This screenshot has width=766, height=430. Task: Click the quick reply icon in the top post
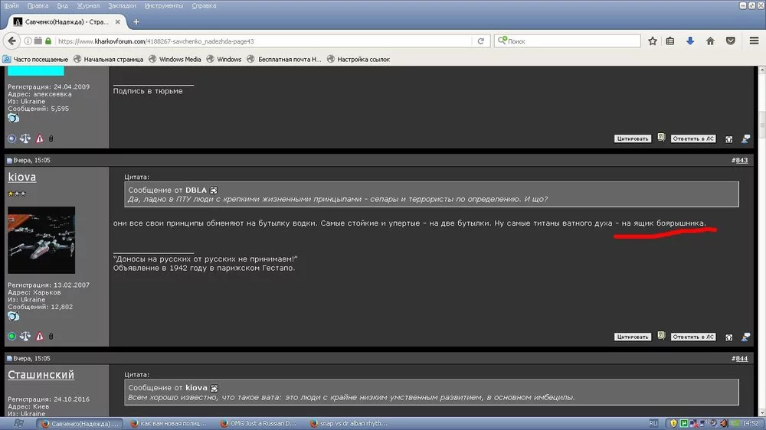coord(745,139)
